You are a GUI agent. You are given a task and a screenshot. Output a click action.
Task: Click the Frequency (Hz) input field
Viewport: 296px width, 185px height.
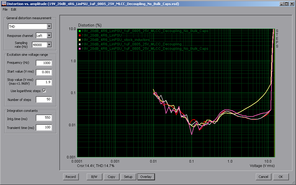(44, 63)
